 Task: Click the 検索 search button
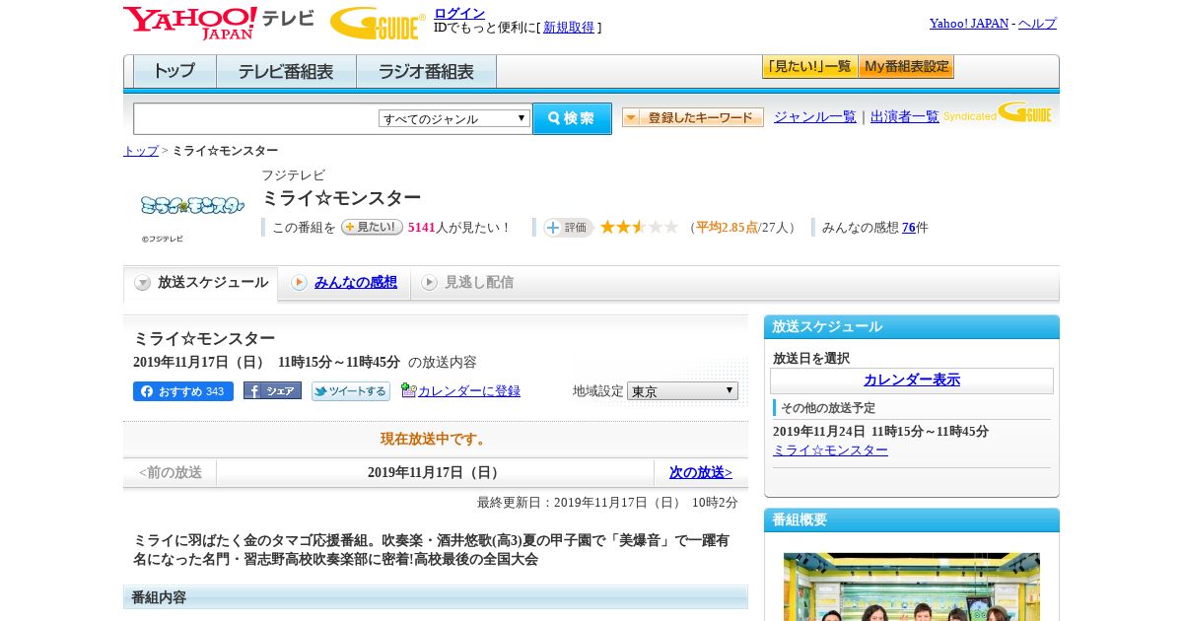(x=572, y=118)
